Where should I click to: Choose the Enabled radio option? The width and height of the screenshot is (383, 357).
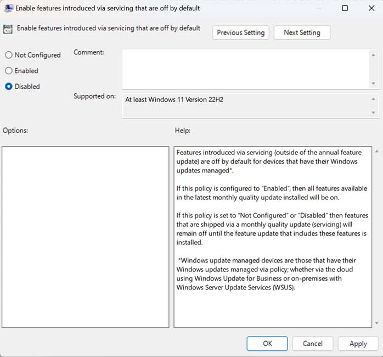tap(9, 71)
